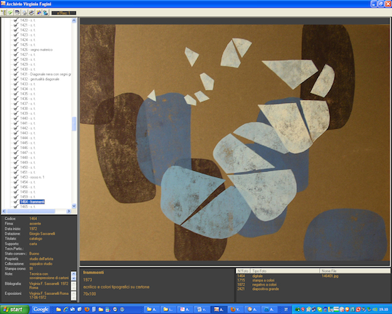Click tree list horizontal scroll-right arrow
The image size is (392, 314).
[69, 212]
